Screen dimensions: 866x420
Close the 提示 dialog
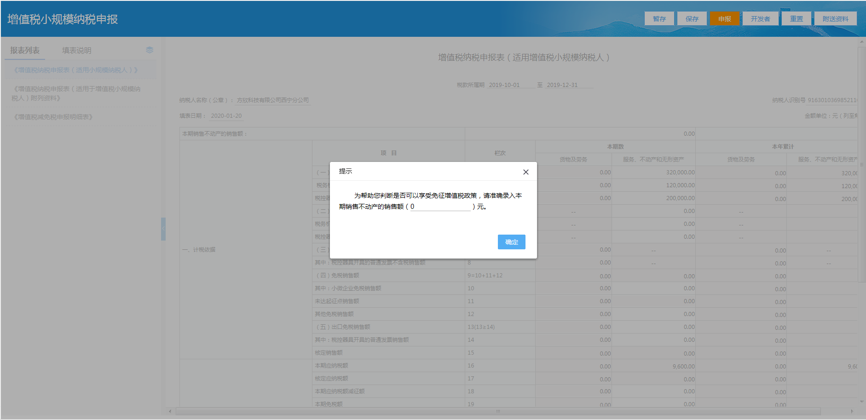pos(526,172)
